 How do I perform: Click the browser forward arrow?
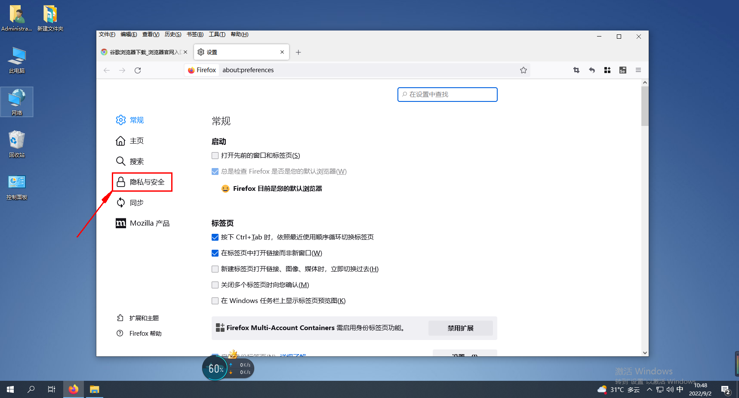(x=122, y=70)
